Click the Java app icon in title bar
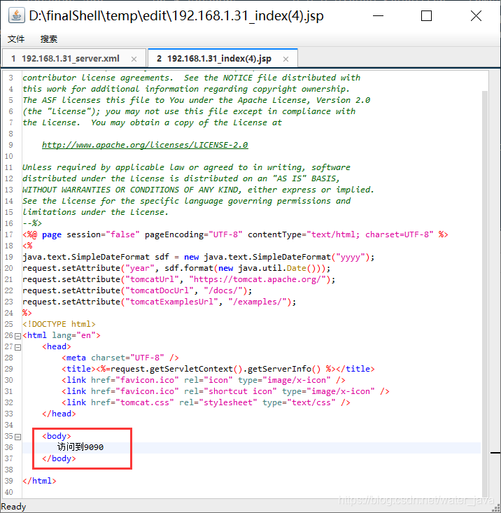This screenshot has height=513, width=501. tap(16, 15)
